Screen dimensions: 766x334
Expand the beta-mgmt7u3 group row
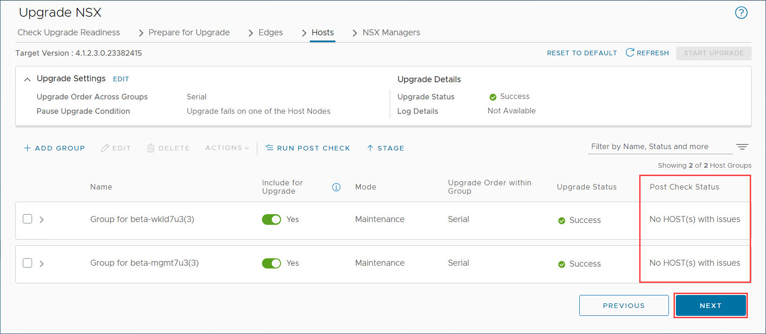point(42,263)
